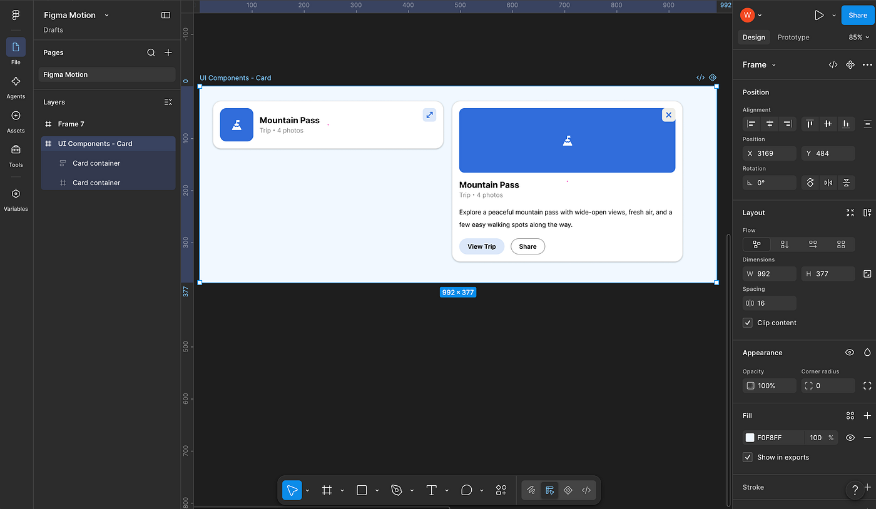Viewport: 876px width, 509px height.
Task: Click expand icon on Mountain Pass card
Action: click(429, 114)
